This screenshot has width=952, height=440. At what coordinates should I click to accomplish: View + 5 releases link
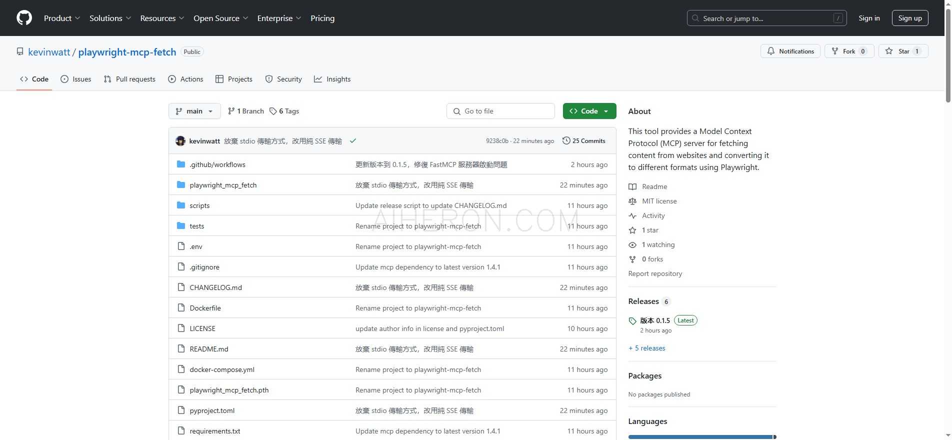647,348
